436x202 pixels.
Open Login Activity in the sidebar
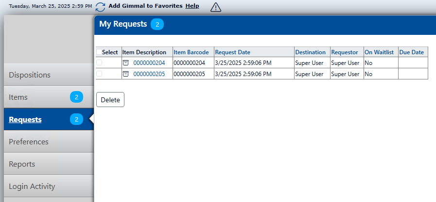tap(32, 186)
